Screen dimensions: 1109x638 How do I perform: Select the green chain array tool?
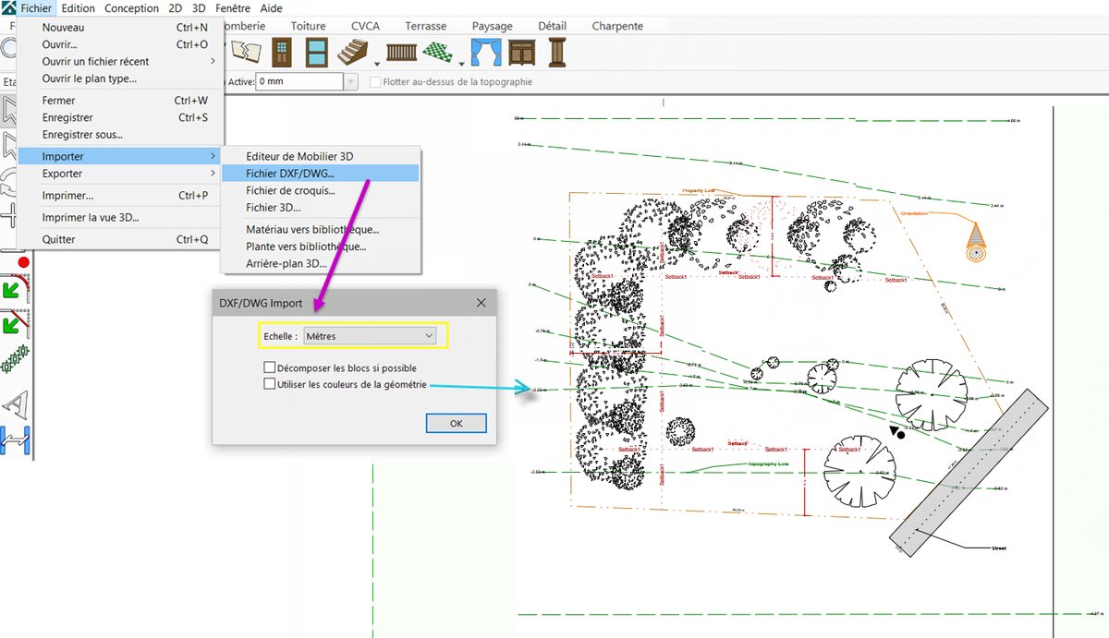point(15,360)
